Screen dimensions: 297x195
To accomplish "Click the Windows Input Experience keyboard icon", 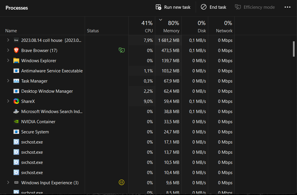I will click(x=16, y=183).
